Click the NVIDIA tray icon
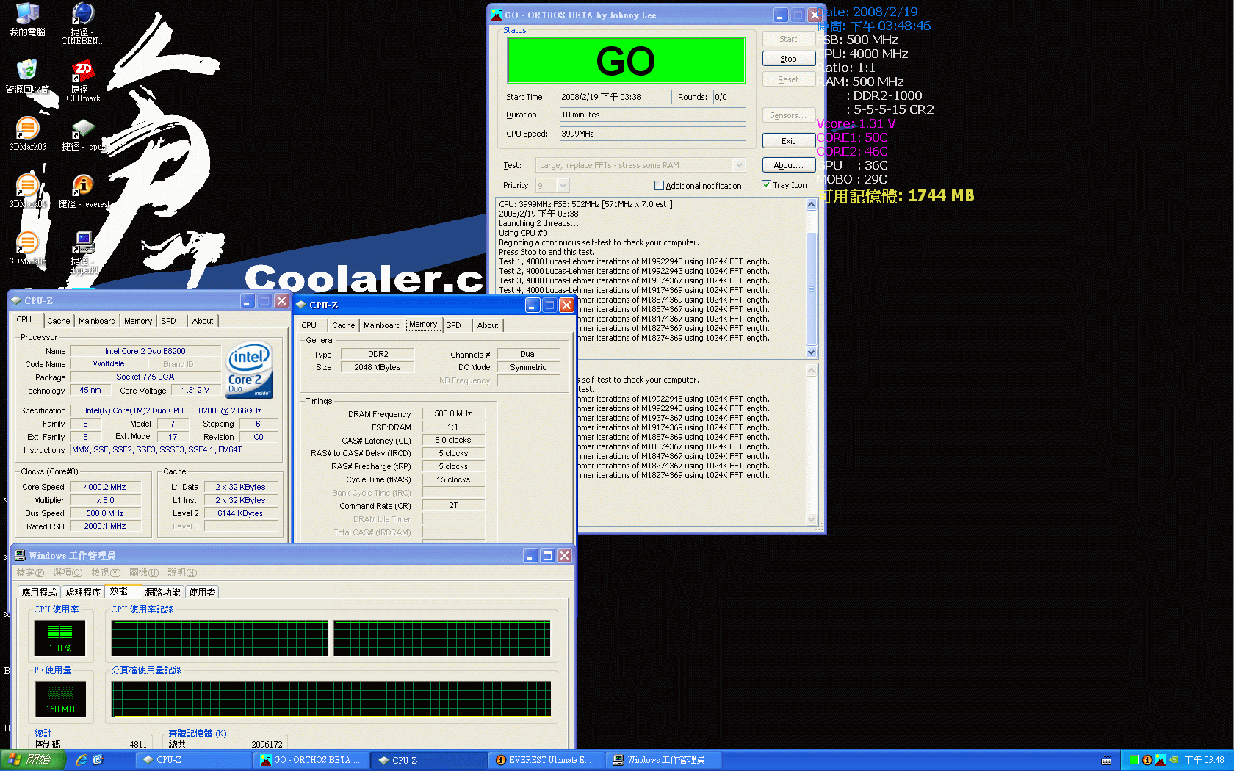Image resolution: width=1234 pixels, height=771 pixels. (1174, 760)
